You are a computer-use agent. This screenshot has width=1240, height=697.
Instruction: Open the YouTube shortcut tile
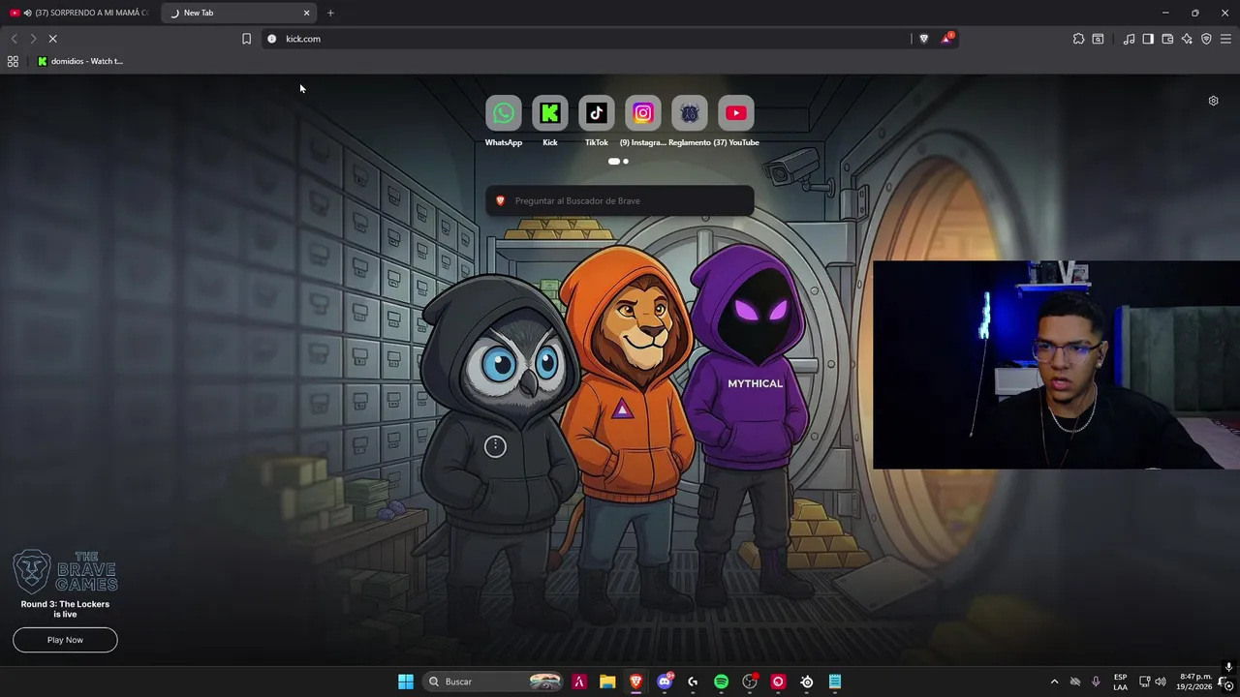point(735,113)
